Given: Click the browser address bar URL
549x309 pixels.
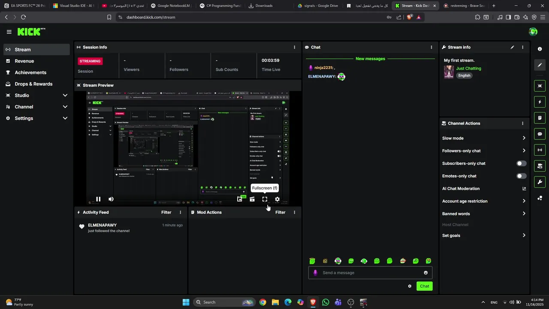Looking at the screenshot, I should click(151, 17).
